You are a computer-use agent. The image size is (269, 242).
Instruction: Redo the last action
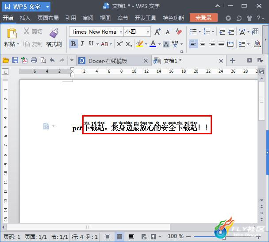pos(62,60)
